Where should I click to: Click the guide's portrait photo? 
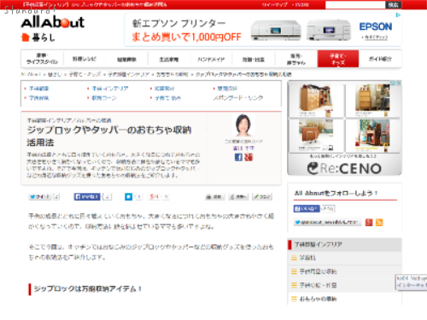(243, 125)
